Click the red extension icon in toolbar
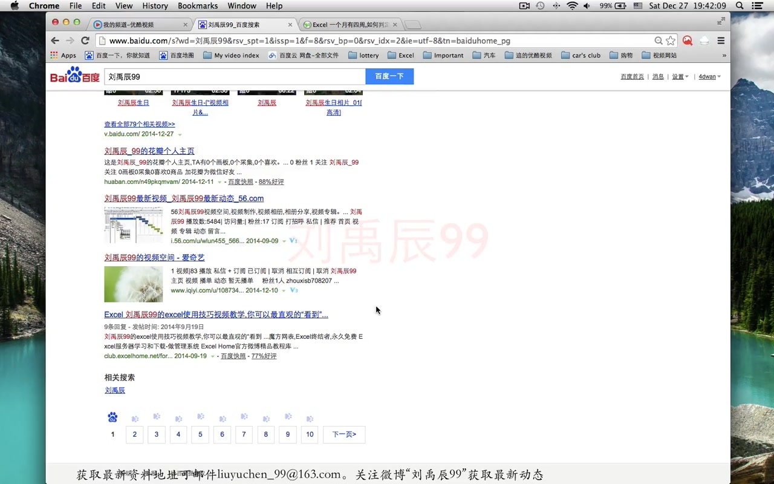 [688, 41]
